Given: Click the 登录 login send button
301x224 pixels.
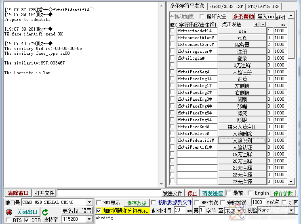Looking at the screenshot, I should tap(242, 58).
